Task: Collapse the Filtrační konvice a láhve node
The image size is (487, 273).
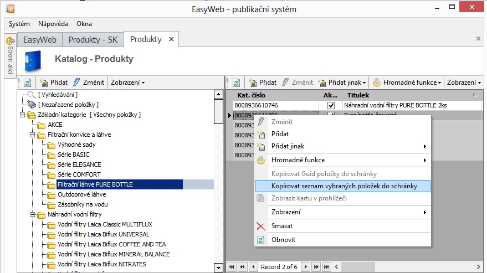Action: pos(32,135)
